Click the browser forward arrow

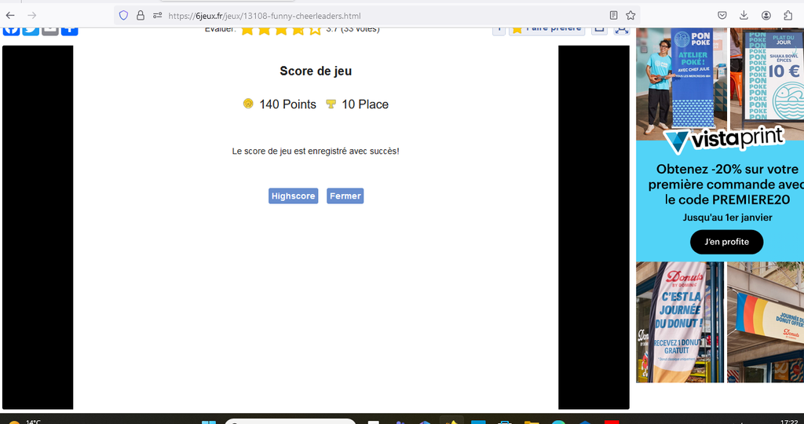click(x=32, y=15)
